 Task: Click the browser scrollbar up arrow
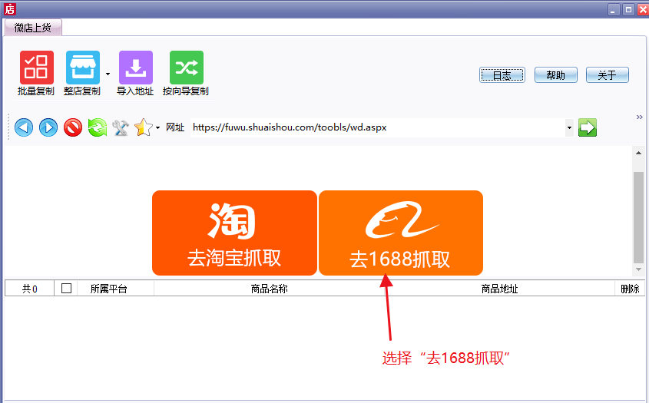pos(639,153)
